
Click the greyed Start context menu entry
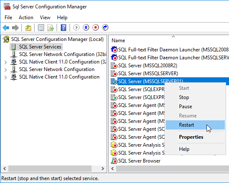click(195, 88)
